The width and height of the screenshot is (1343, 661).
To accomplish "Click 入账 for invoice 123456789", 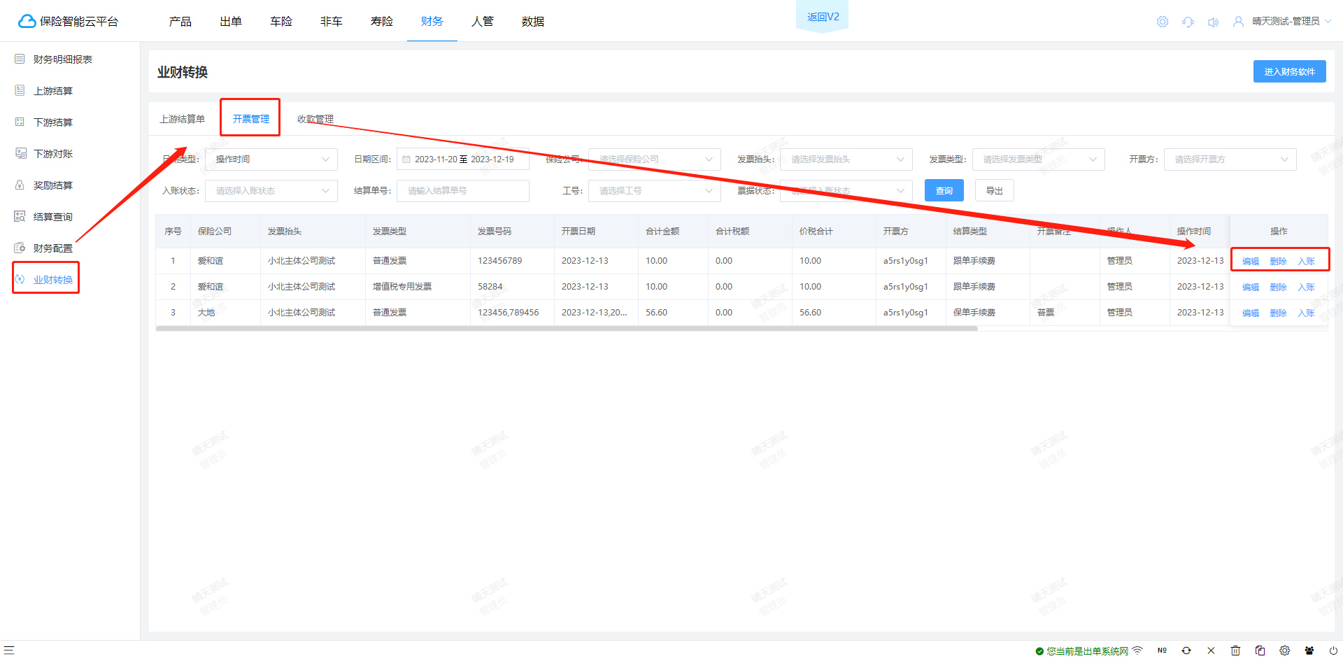I will pos(1306,261).
